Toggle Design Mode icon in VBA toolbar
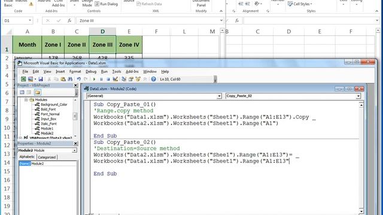 [x=115, y=79]
